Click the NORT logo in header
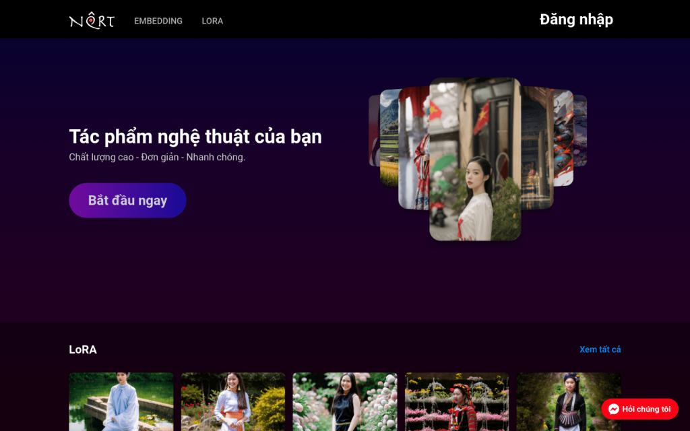Screen dimensions: 690x431 pyautogui.click(x=92, y=20)
